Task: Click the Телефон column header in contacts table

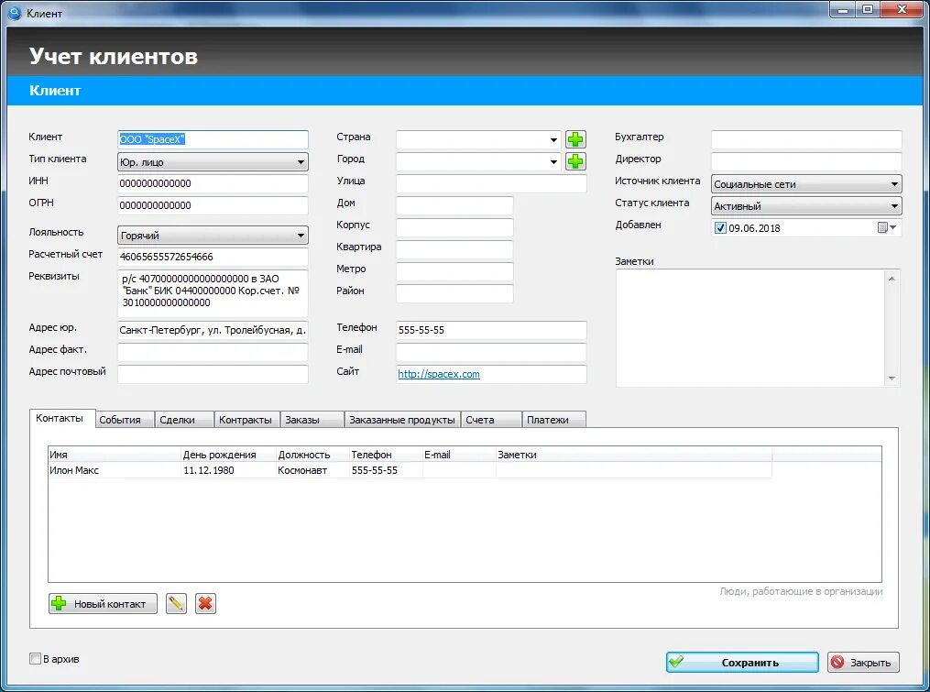Action: point(386,455)
